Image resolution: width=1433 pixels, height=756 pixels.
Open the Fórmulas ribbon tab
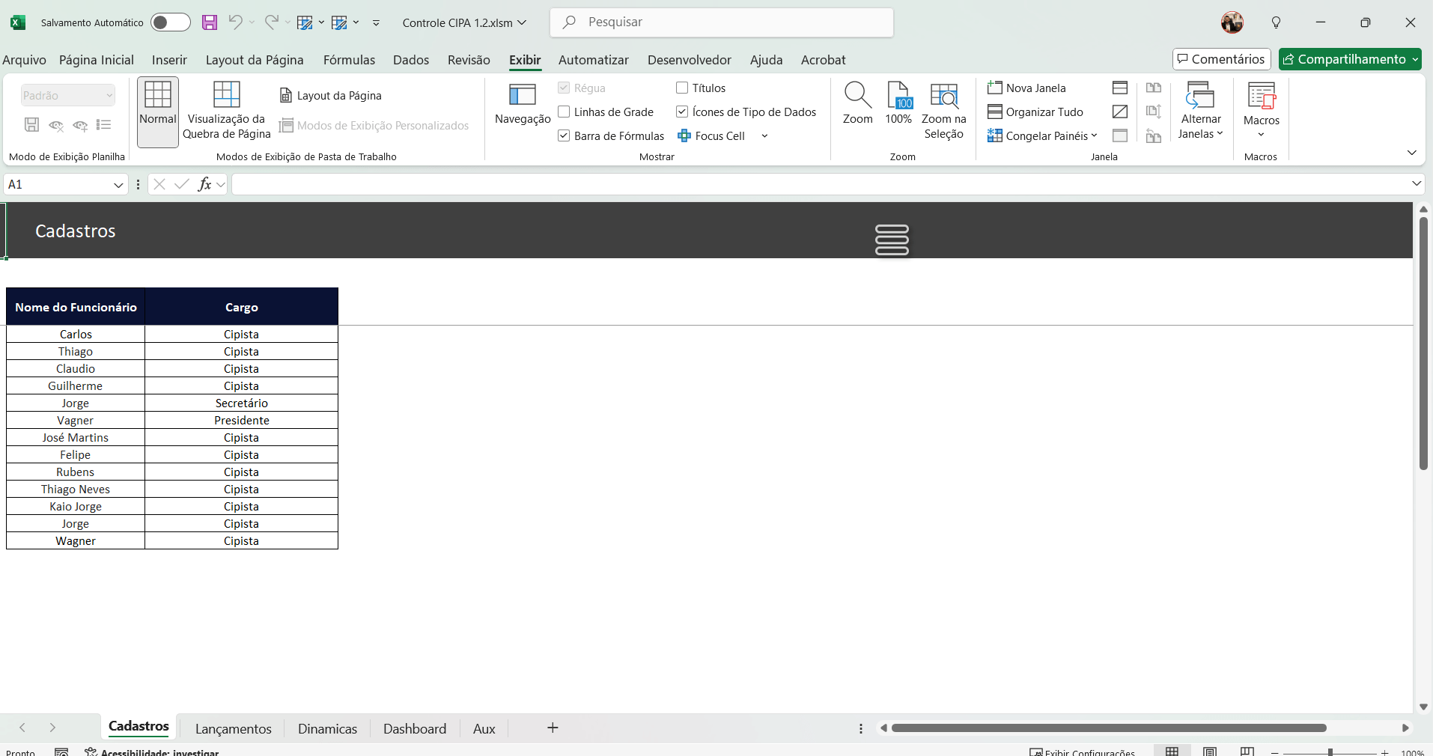(349, 60)
